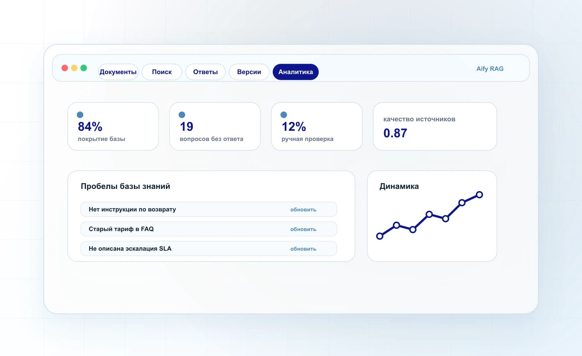Select the 0.87 quality value

coord(395,133)
